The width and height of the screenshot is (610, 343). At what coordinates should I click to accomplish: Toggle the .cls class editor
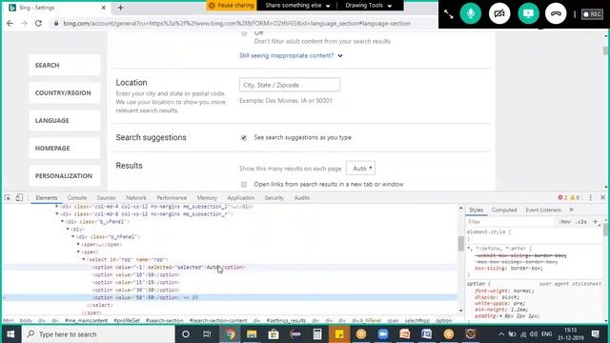581,222
